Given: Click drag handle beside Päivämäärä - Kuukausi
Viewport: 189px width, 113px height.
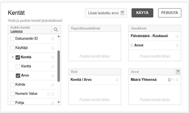Looking at the screenshot, I should (x=177, y=36).
